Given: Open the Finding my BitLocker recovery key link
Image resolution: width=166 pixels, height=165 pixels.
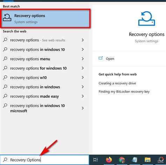Looking at the screenshot, I should [x=124, y=92].
